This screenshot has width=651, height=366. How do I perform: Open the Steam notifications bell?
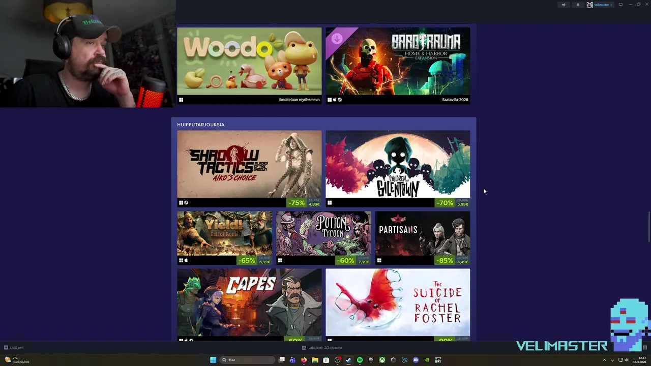click(577, 5)
